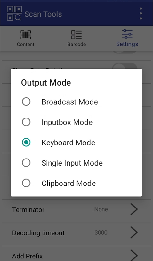
Task: Tap the Scan Tools QR logo icon
Action: pos(14,13)
